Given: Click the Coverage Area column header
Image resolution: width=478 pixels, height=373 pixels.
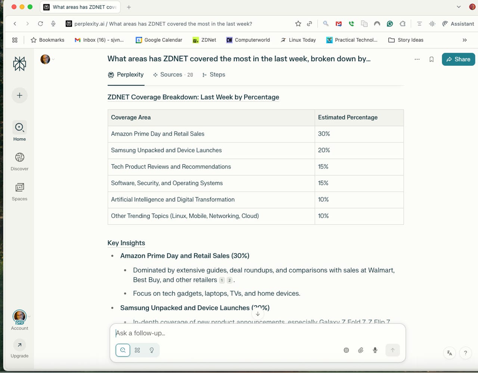Looking at the screenshot, I should pos(211,117).
